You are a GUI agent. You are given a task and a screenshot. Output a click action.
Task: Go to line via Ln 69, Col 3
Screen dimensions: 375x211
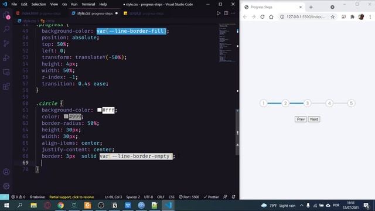pyautogui.click(x=113, y=197)
